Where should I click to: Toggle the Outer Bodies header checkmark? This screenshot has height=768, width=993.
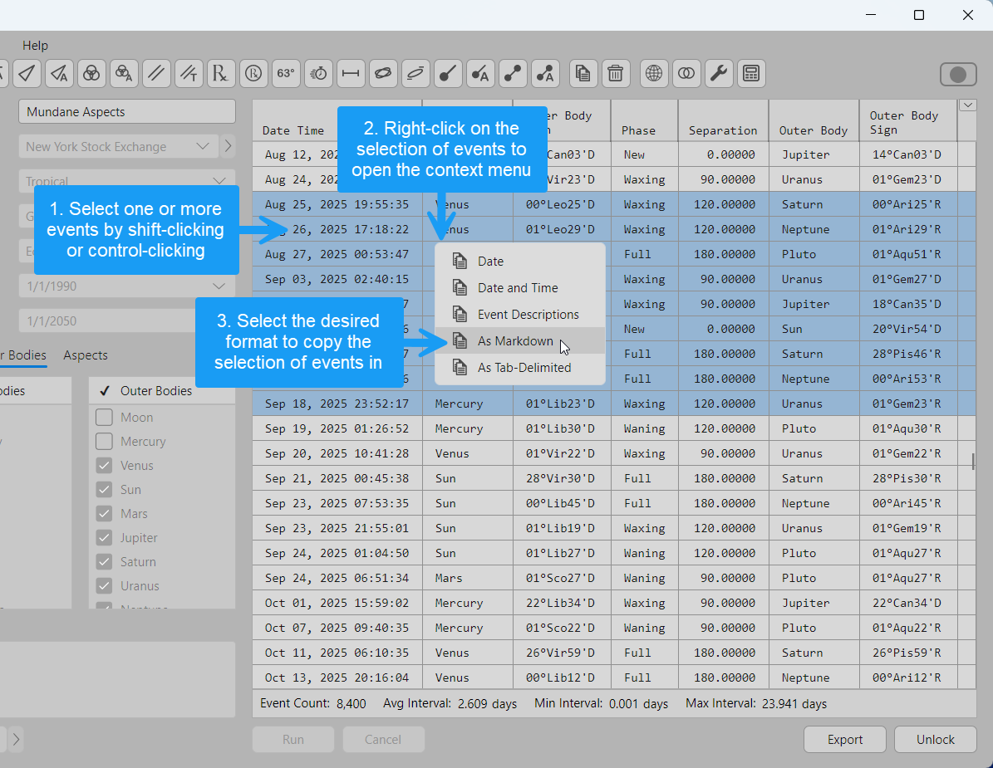pos(106,391)
